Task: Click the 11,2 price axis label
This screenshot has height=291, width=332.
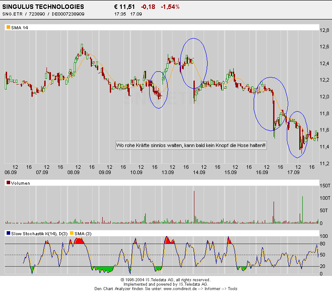Action: [x=324, y=163]
